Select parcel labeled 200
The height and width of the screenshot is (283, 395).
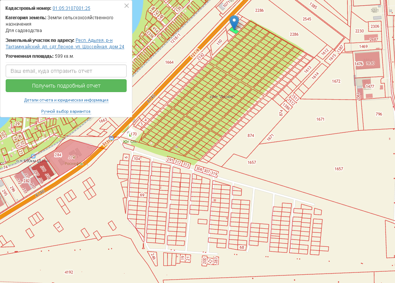(204, 260)
